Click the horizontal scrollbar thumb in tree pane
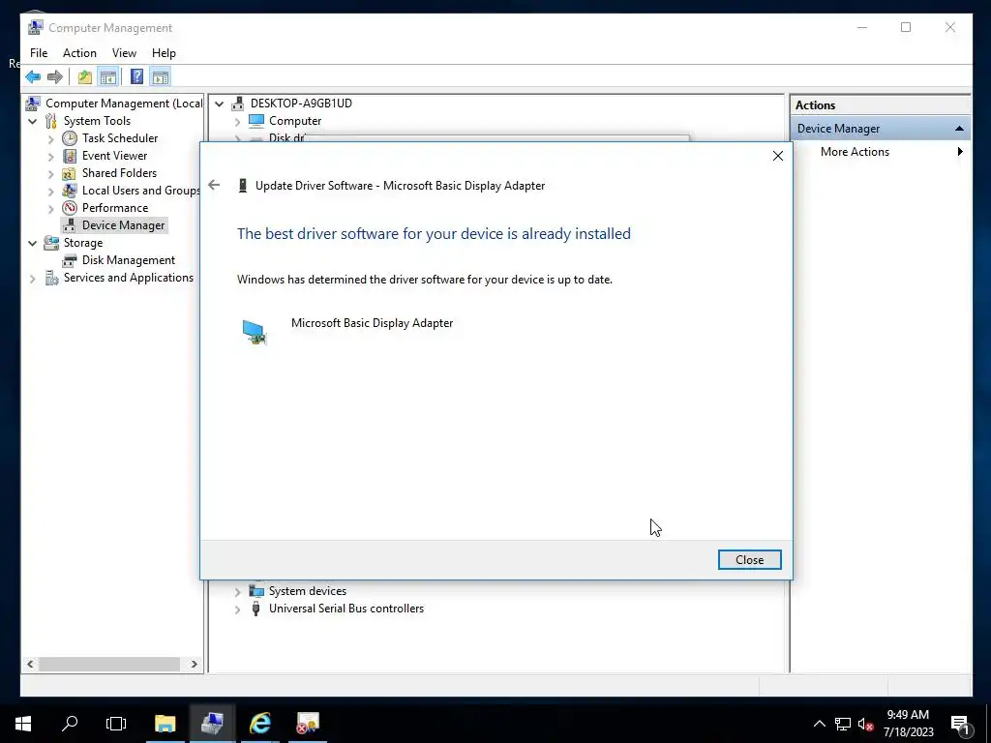 click(109, 664)
